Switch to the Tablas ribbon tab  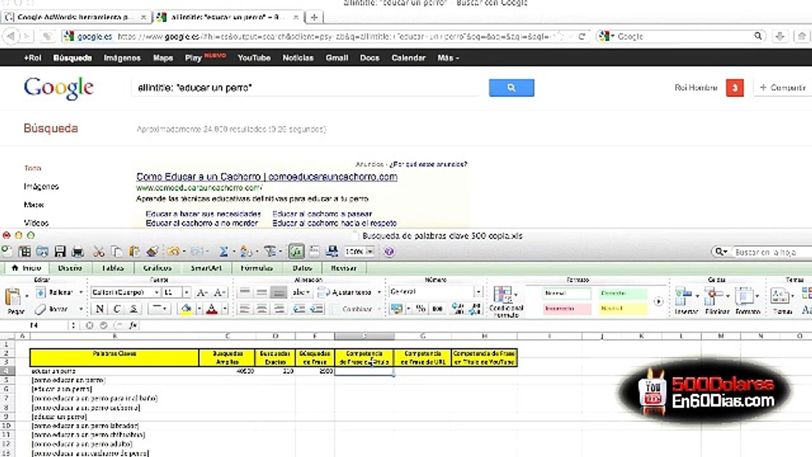(x=113, y=268)
